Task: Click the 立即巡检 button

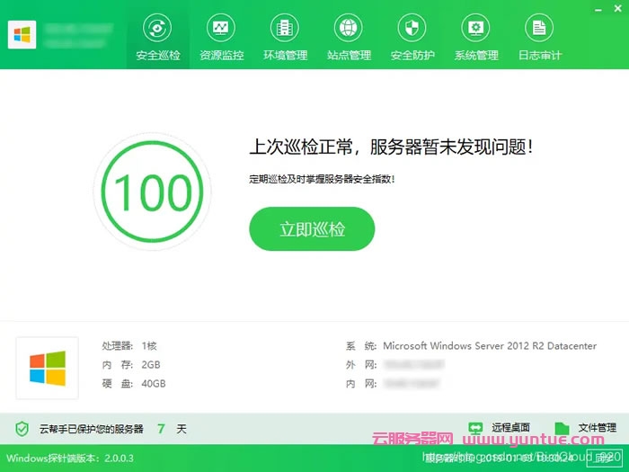Action: pyautogui.click(x=312, y=229)
